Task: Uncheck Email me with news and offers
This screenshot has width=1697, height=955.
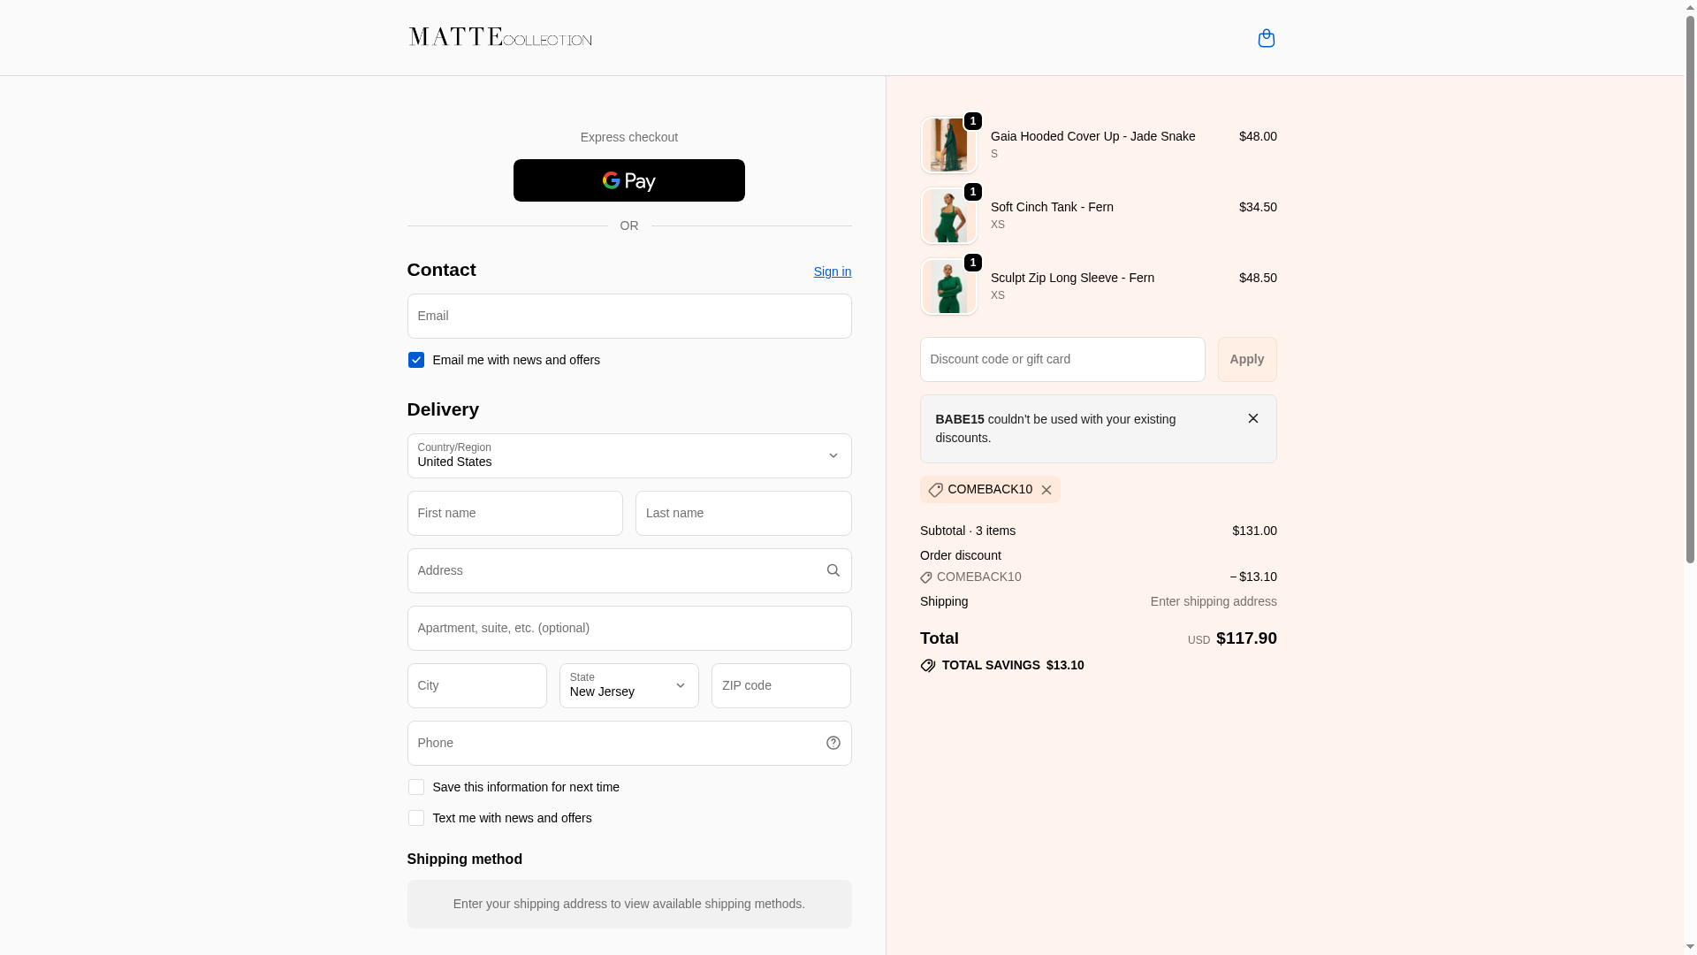Action: click(416, 360)
